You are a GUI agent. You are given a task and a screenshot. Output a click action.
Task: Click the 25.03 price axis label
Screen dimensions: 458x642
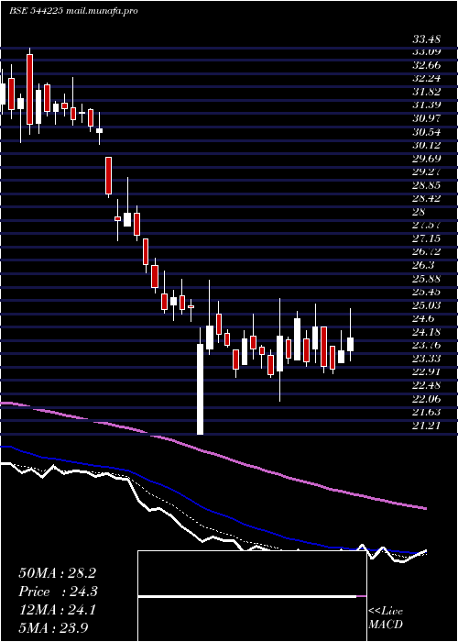point(427,305)
